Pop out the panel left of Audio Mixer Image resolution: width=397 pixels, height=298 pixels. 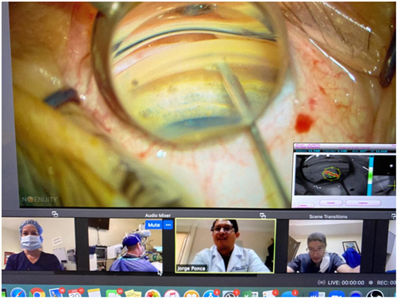tap(55, 214)
